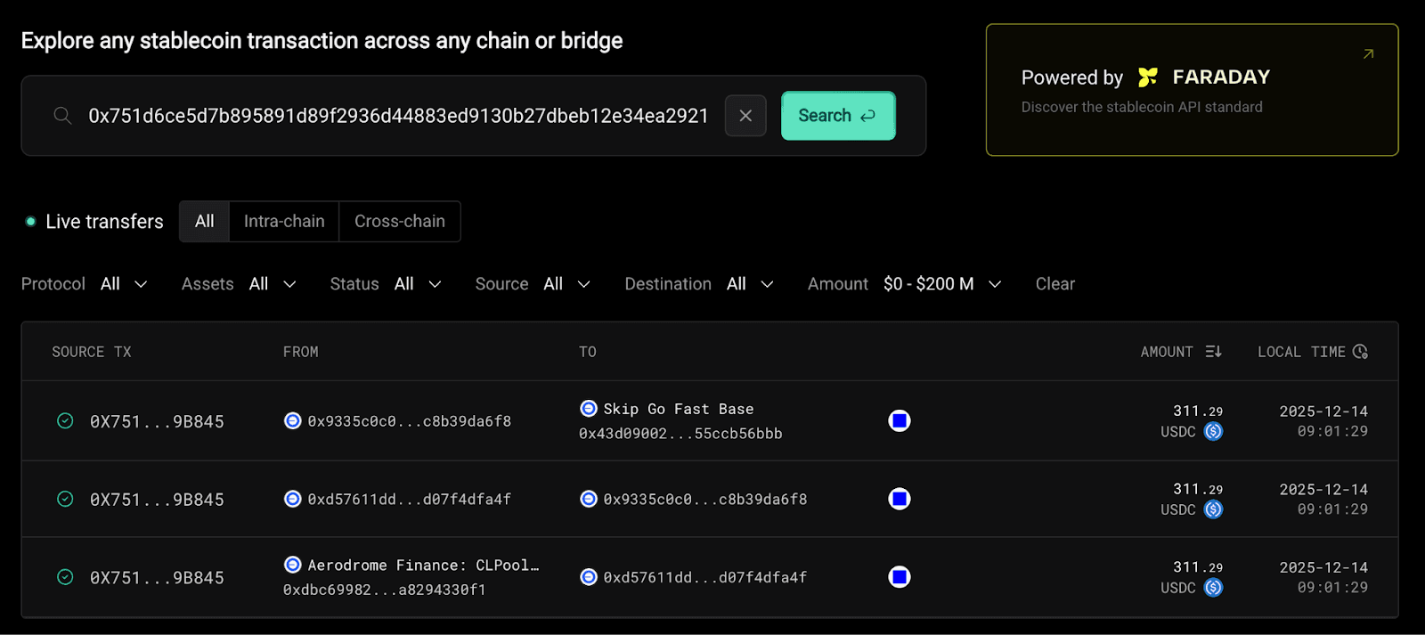Click the magnifying glass search icon
Viewport: 1425px width, 635px height.
click(x=62, y=116)
